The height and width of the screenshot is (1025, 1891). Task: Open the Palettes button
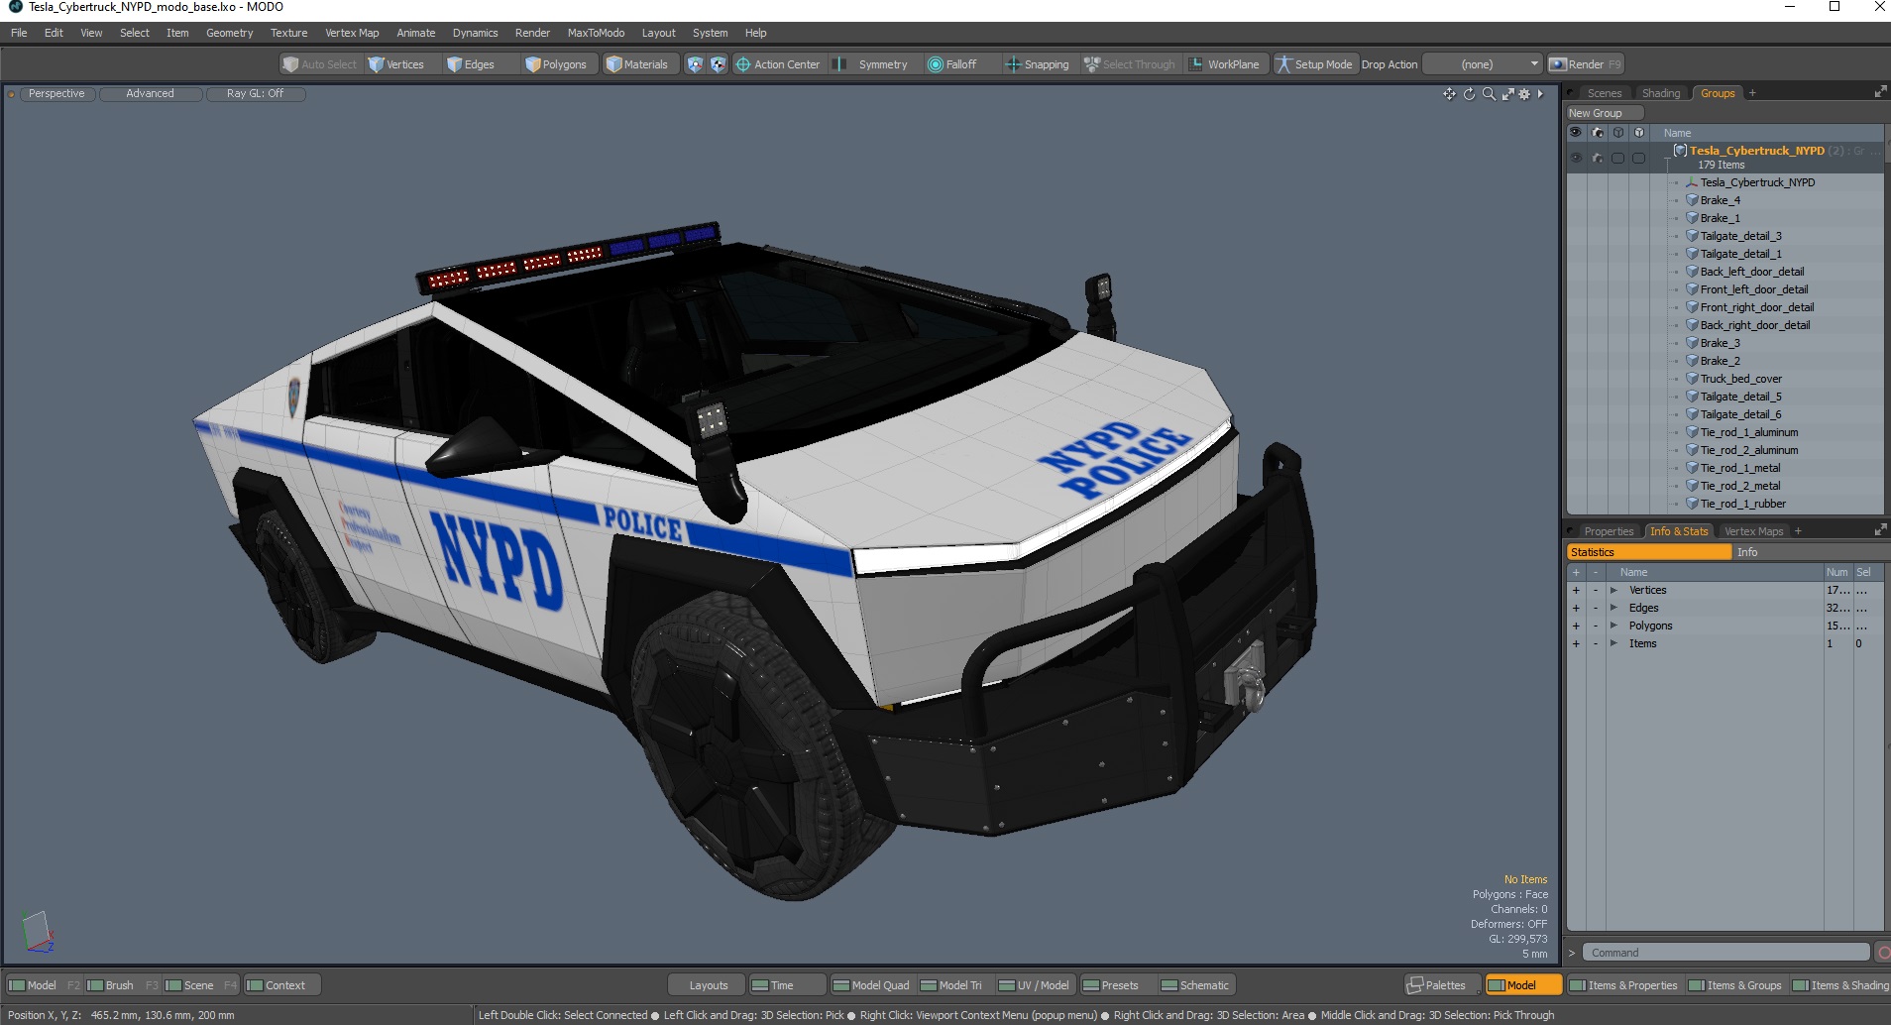click(1443, 985)
